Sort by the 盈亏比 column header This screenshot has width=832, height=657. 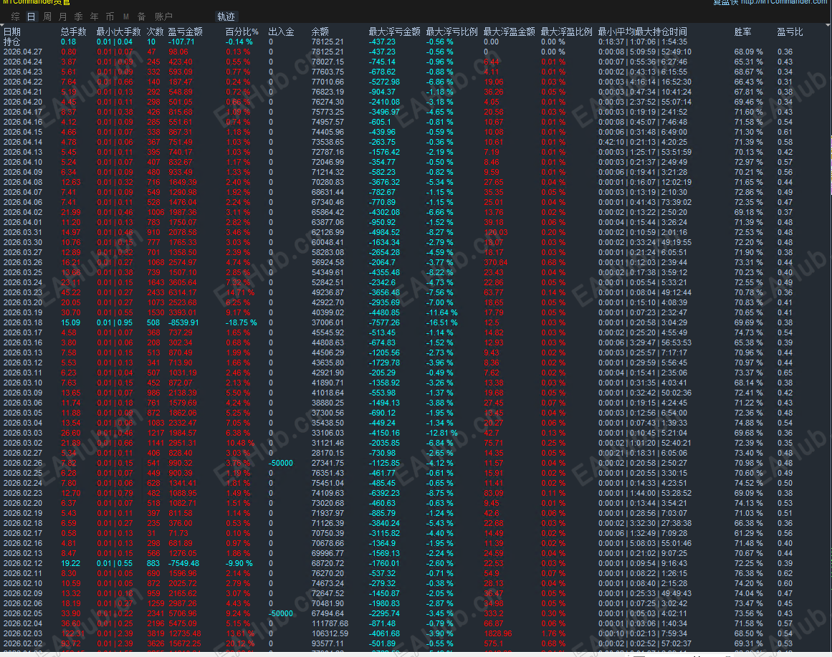[790, 32]
